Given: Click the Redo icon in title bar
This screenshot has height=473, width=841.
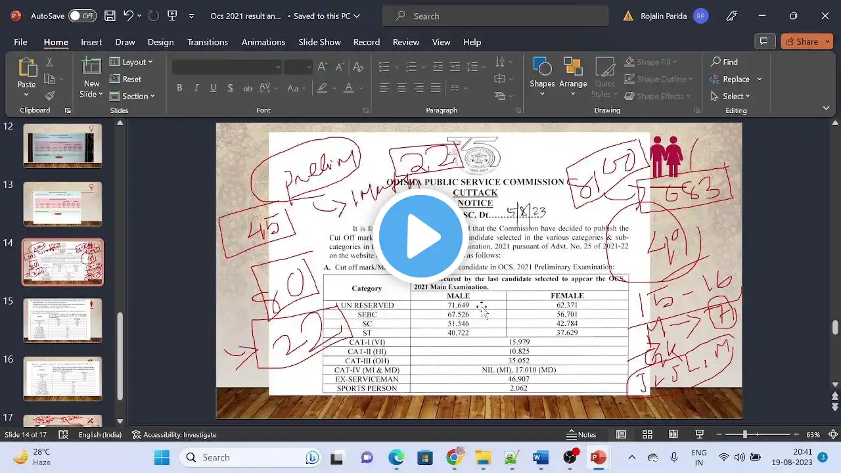Looking at the screenshot, I should pos(153,16).
